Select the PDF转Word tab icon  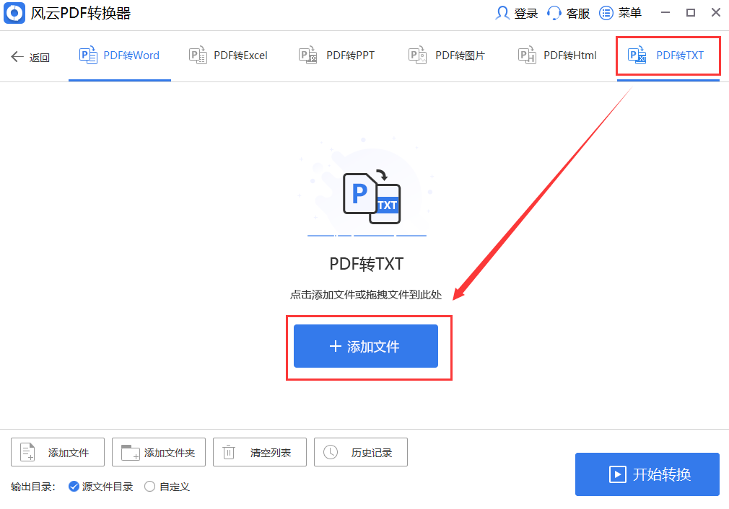(x=87, y=55)
